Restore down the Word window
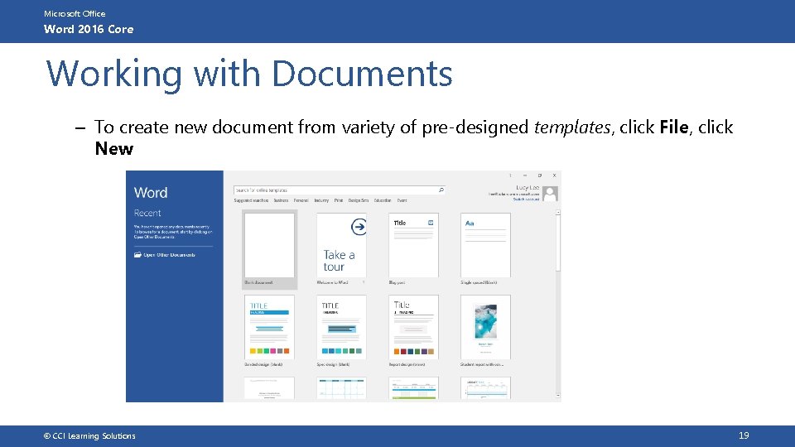 click(539, 175)
